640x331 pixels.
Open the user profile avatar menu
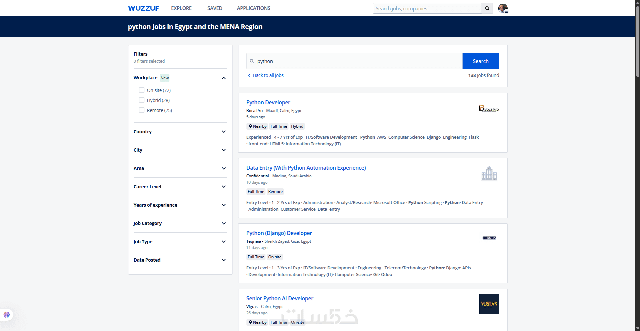point(503,8)
